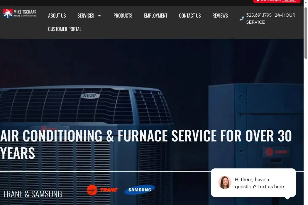Expand the Services dropdown arrow
Image resolution: width=308 pixels, height=205 pixels.
tap(99, 16)
